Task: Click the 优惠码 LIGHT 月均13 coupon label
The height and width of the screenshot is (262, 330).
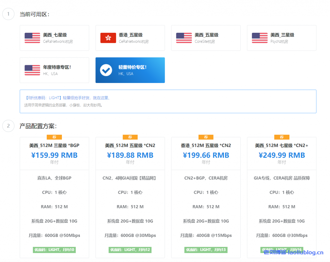Action: tap(206, 249)
